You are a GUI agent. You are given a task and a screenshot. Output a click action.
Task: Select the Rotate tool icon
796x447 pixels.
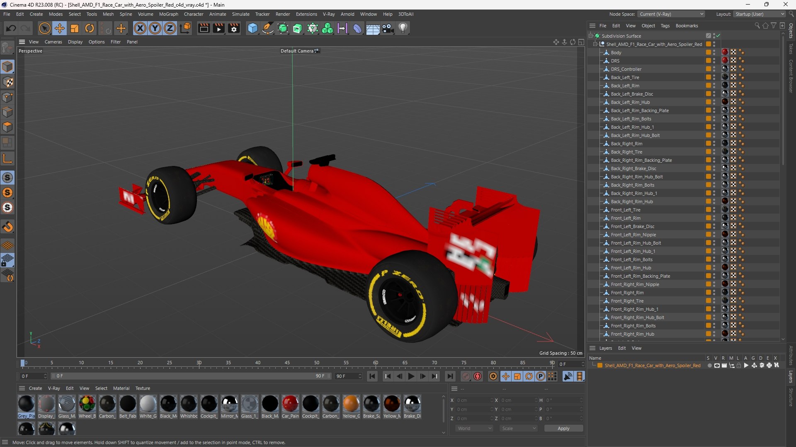90,28
